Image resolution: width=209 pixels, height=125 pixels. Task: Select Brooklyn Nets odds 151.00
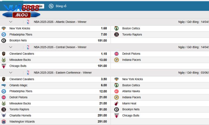pos(102,40)
